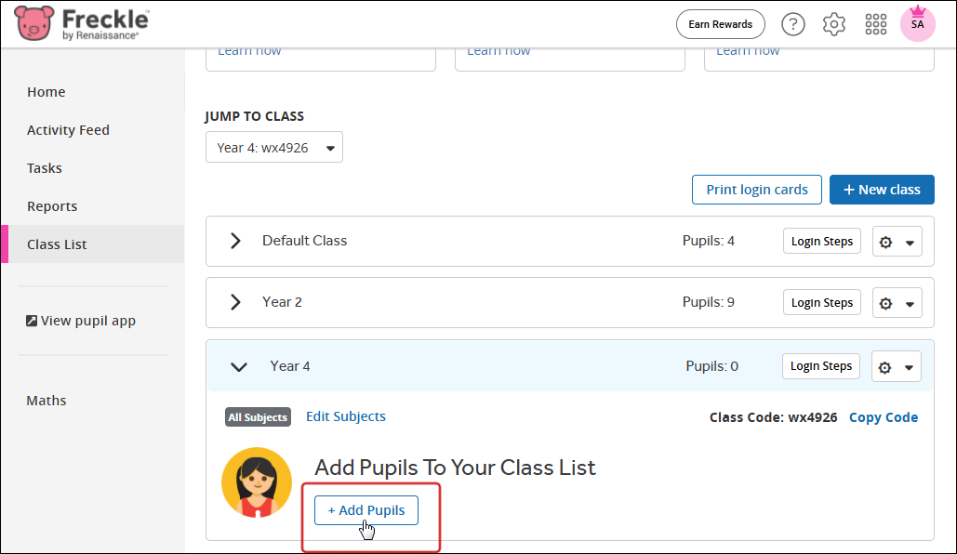Click the pupil avatar illustration
The image size is (957, 554).
point(257,482)
